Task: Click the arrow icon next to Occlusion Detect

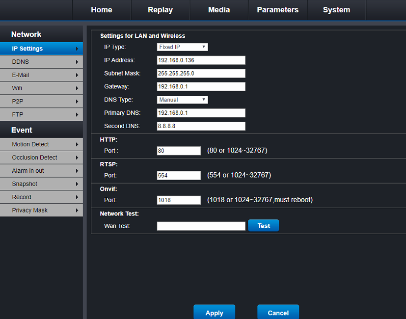Action: (77, 158)
